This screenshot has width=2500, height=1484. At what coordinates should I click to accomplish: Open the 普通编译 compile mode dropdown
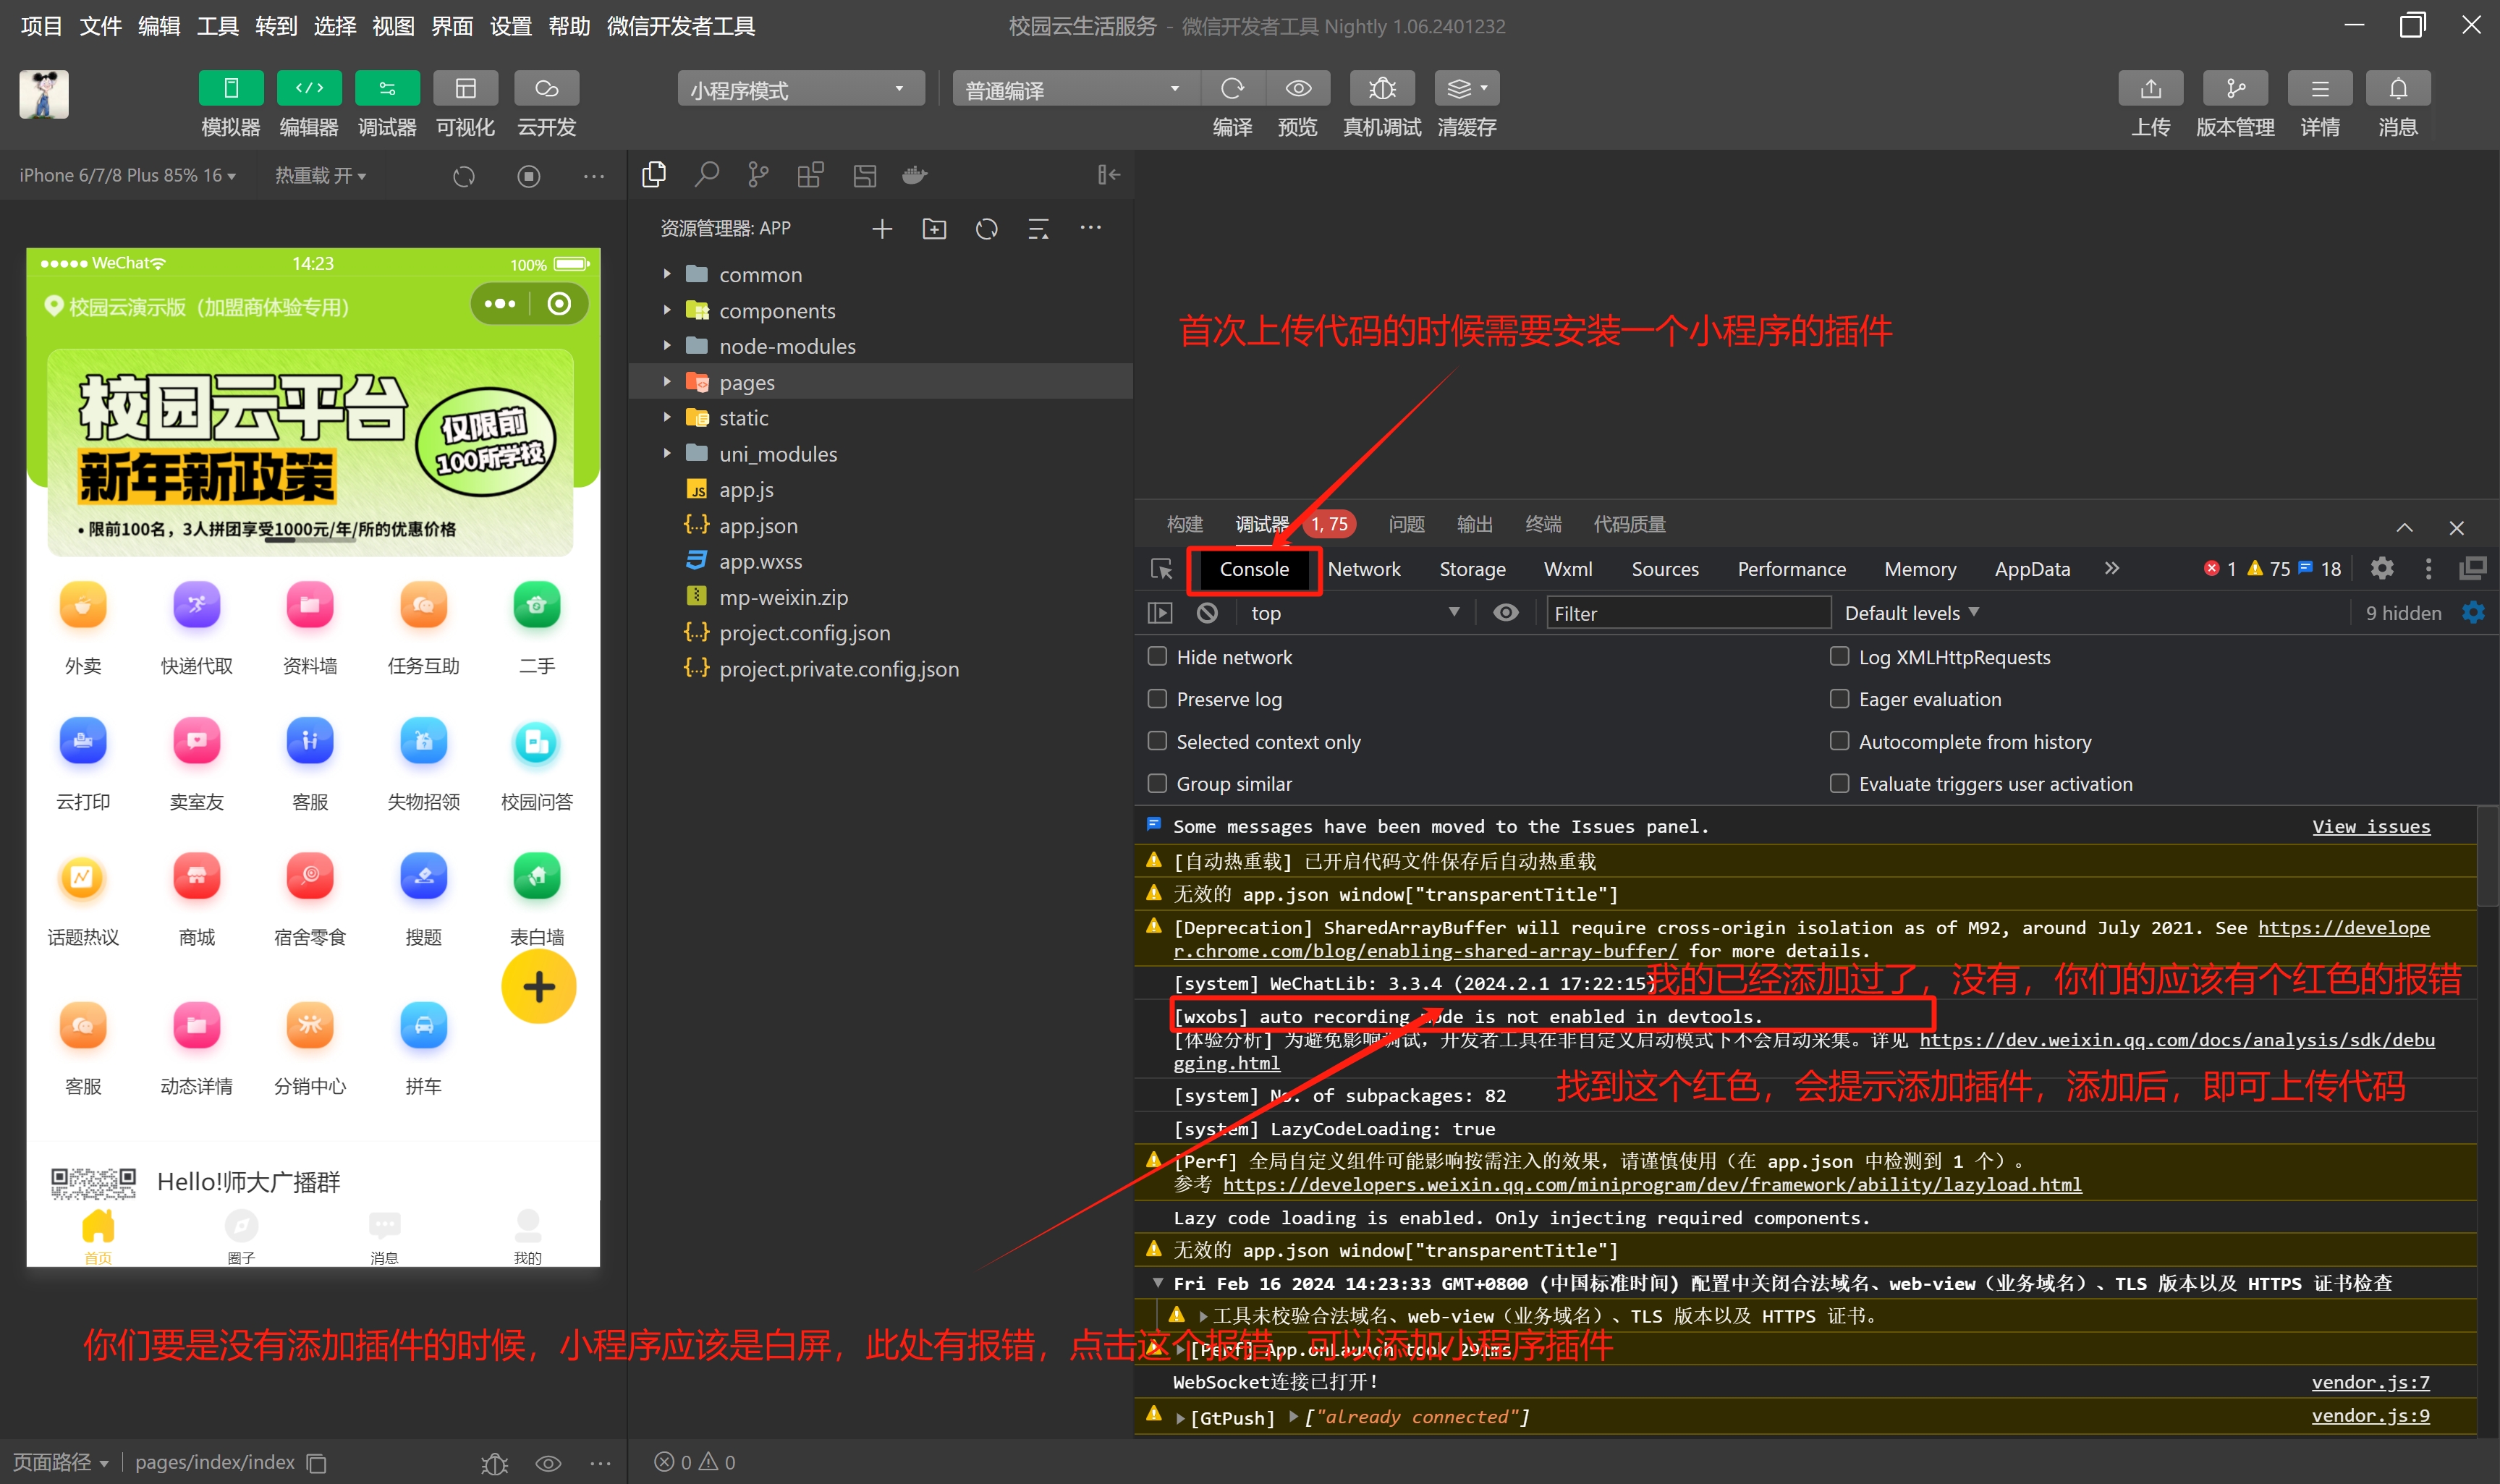1075,89
